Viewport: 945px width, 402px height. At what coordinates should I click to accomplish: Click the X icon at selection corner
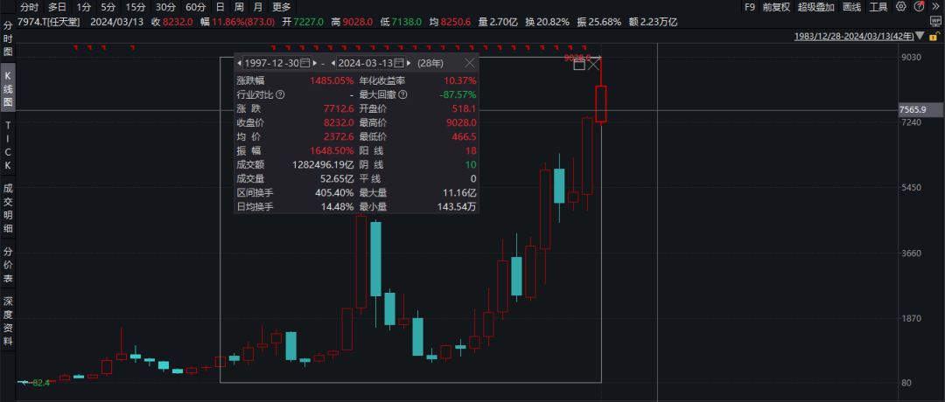[593, 64]
